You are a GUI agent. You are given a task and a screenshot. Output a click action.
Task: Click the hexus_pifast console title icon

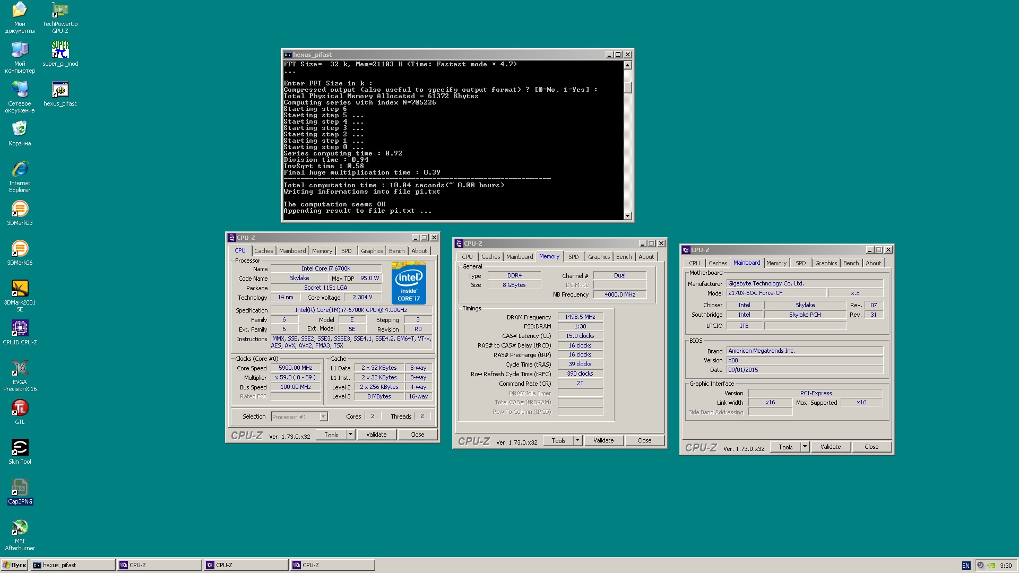pyautogui.click(x=288, y=55)
